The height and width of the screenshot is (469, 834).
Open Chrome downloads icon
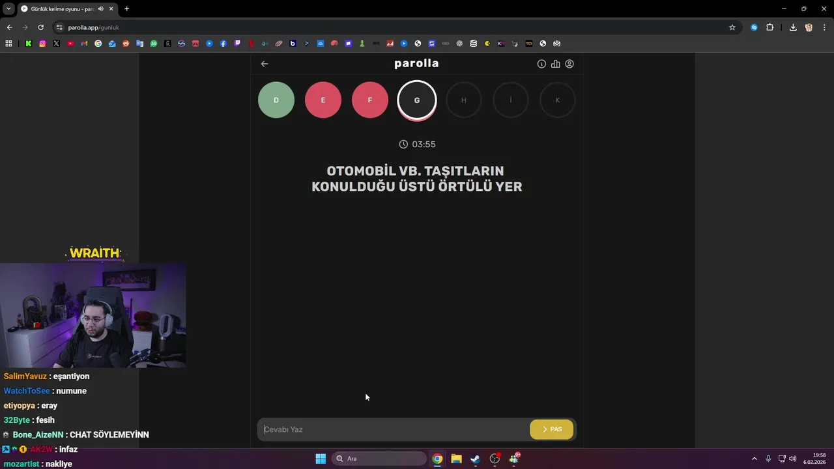point(793,27)
